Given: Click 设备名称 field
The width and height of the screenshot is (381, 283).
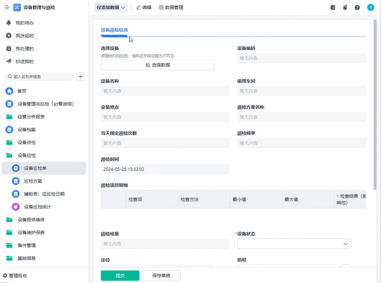Looking at the screenshot, I should 165,91.
